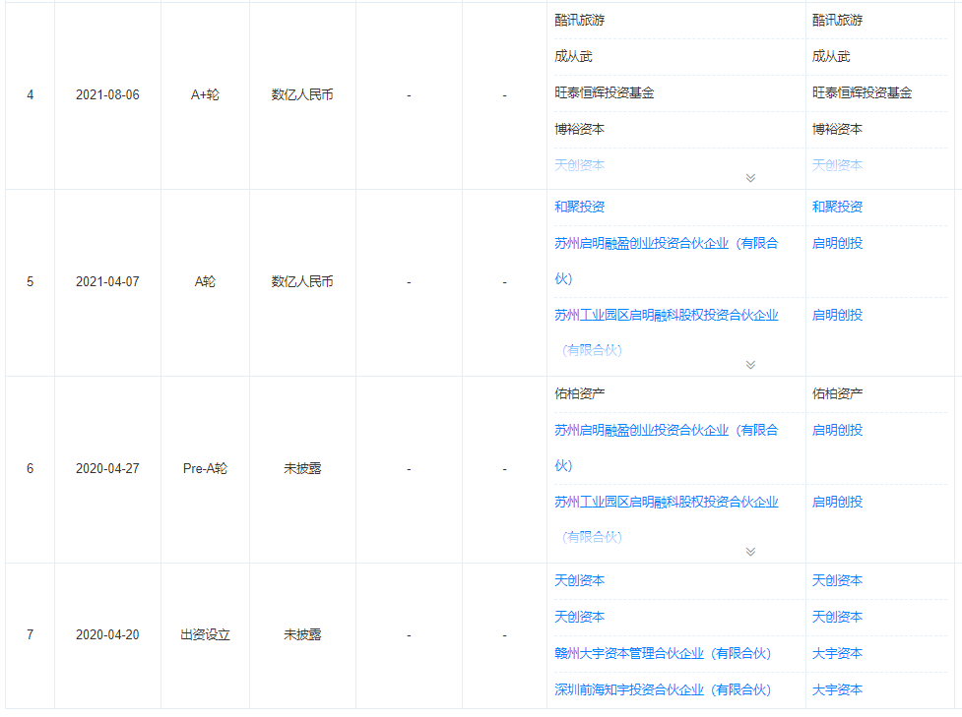
Task: Expand more investors in the Pre-A轮 row
Action: pyautogui.click(x=750, y=552)
